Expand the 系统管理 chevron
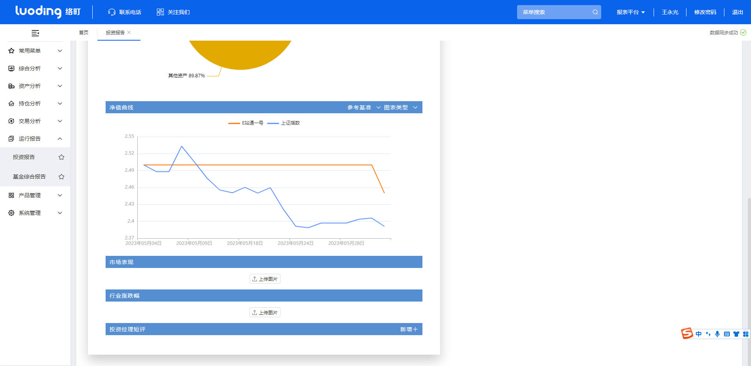This screenshot has width=751, height=366. [x=60, y=213]
